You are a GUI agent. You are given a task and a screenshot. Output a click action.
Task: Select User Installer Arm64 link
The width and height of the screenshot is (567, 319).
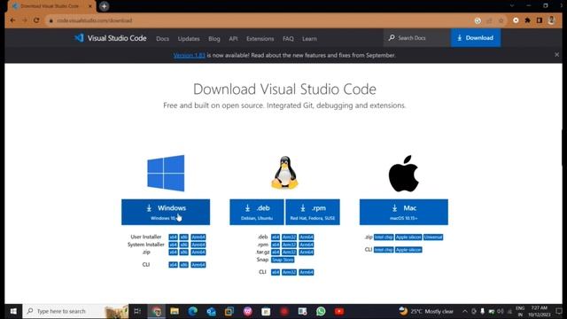pyautogui.click(x=198, y=237)
